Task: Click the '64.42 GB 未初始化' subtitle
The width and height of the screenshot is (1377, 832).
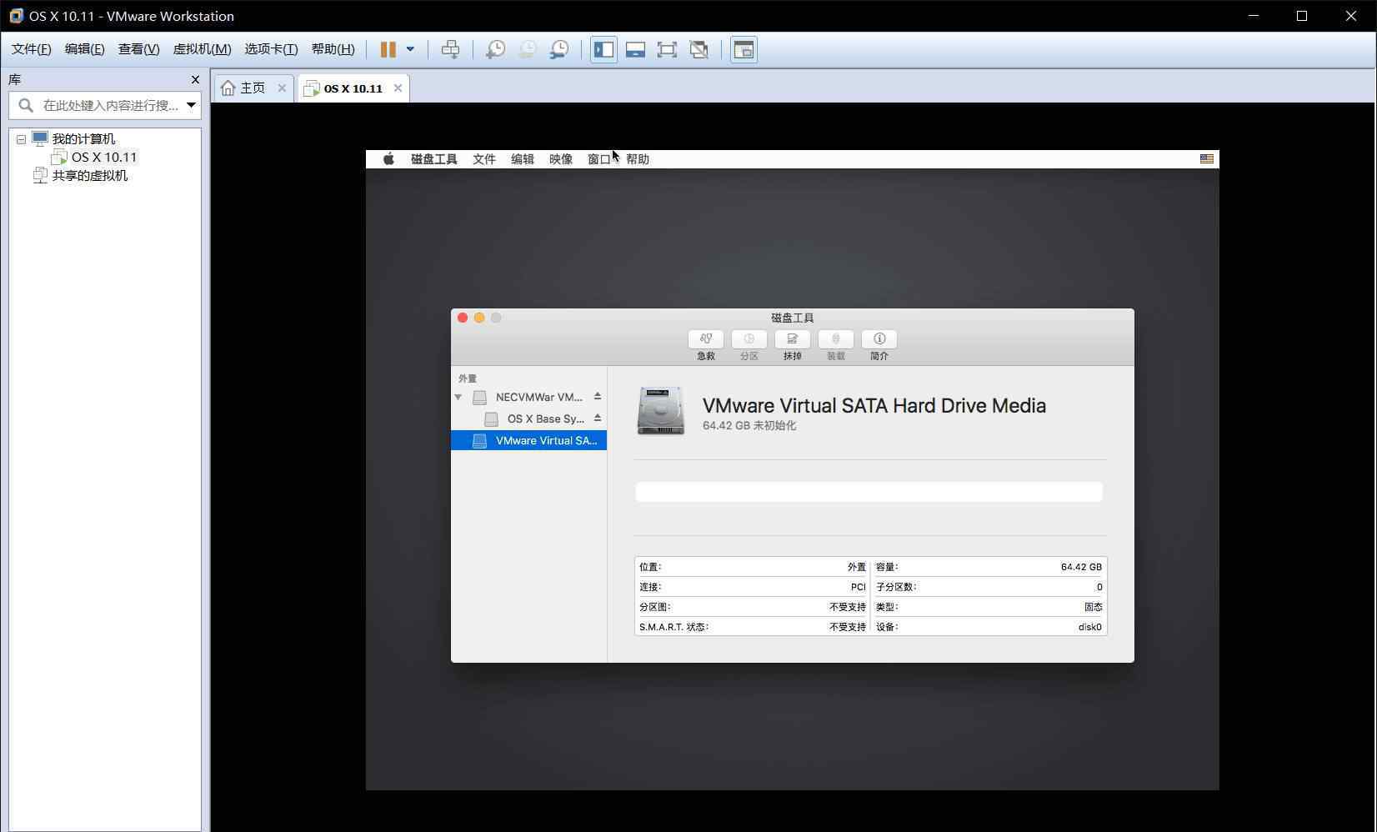Action: coord(749,425)
